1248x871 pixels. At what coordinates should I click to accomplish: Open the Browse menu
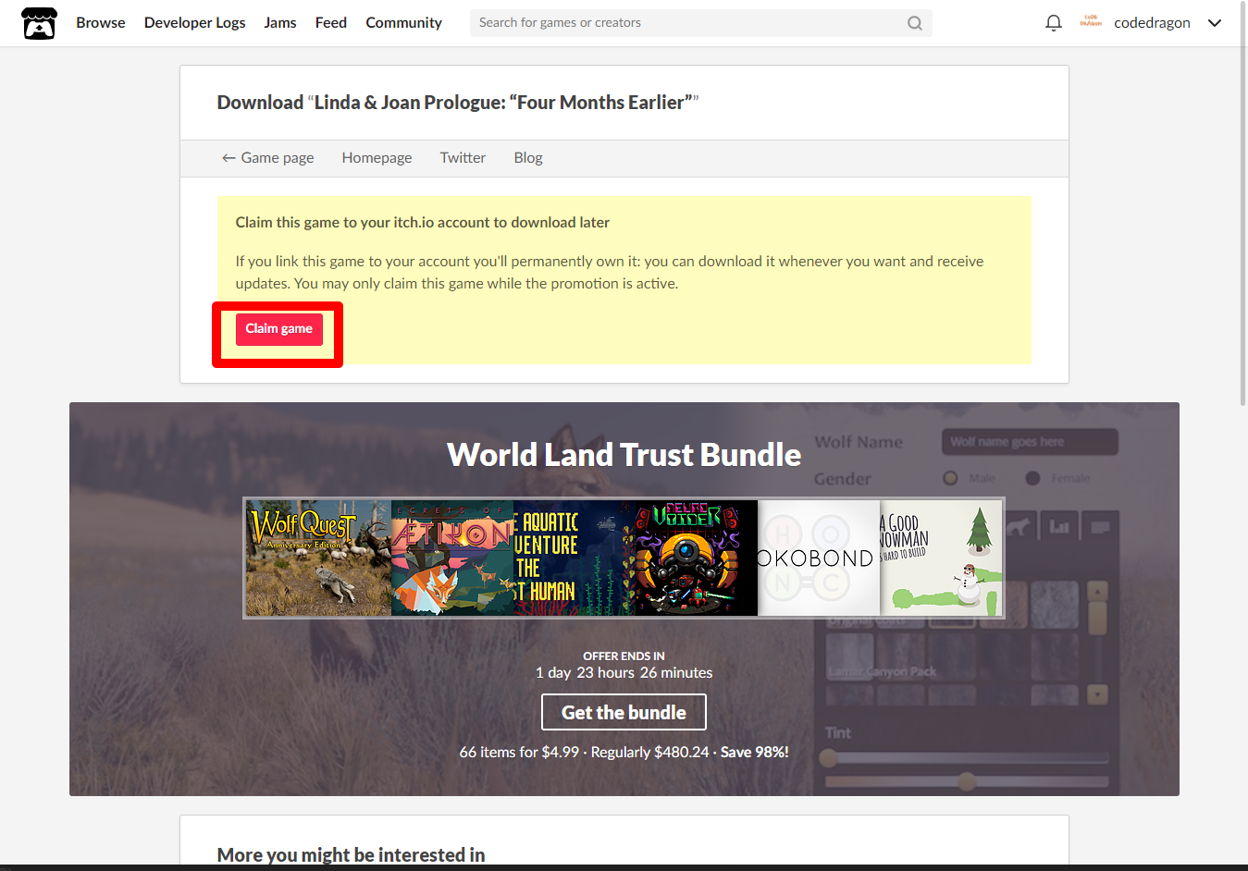(x=101, y=22)
